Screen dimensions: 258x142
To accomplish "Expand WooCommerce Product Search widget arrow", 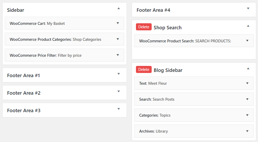I will pyautogui.click(x=247, y=41).
